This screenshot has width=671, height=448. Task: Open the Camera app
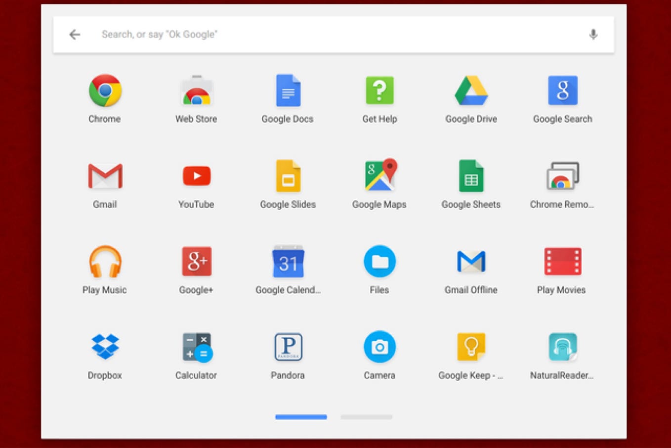coord(379,347)
